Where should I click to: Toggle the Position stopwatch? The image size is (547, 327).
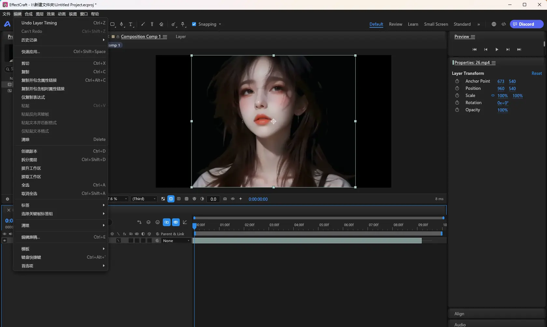point(457,89)
